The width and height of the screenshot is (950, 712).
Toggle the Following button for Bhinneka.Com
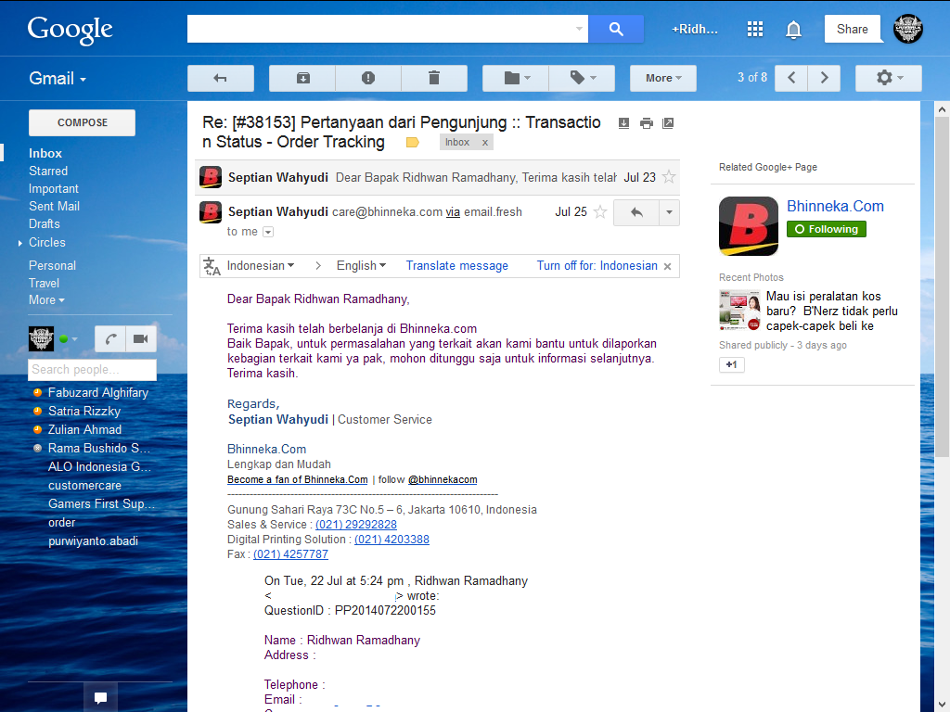tap(827, 229)
